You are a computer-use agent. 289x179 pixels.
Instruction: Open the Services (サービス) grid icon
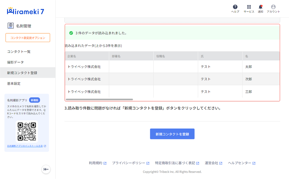(249, 7)
